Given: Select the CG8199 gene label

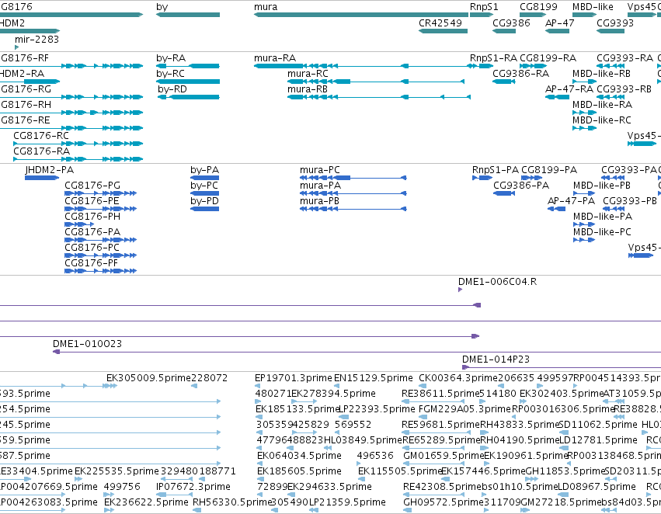Looking at the screenshot, I should (538, 7).
